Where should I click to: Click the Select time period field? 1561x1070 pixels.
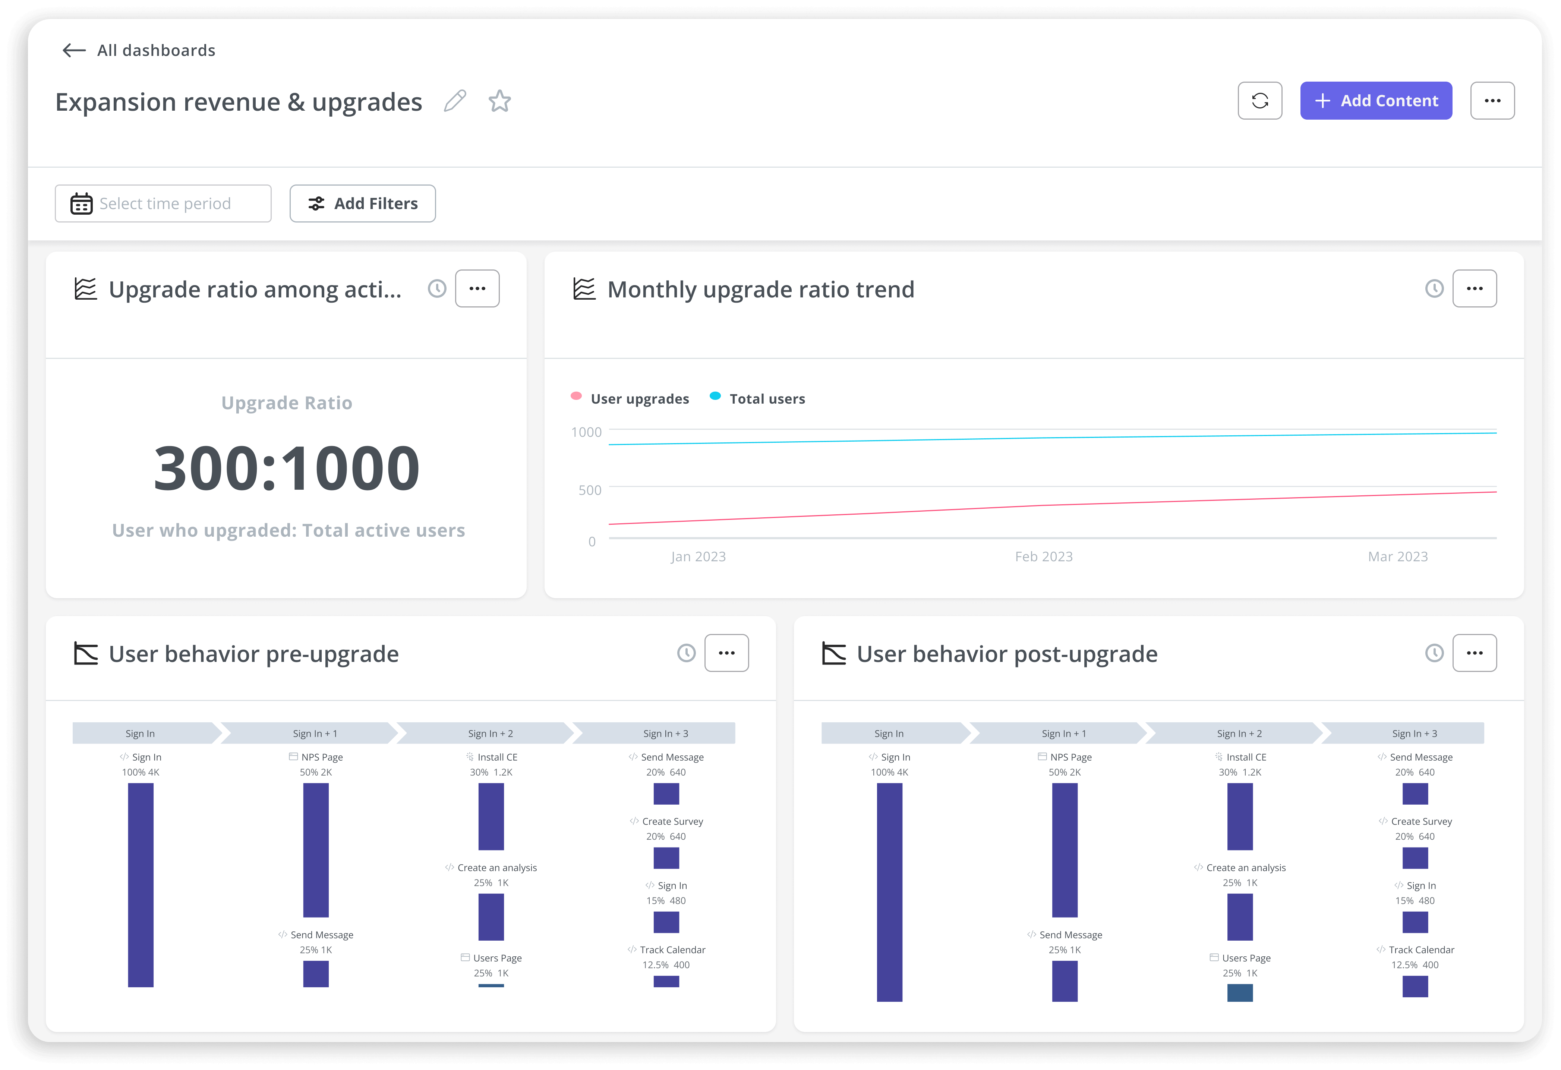(163, 203)
